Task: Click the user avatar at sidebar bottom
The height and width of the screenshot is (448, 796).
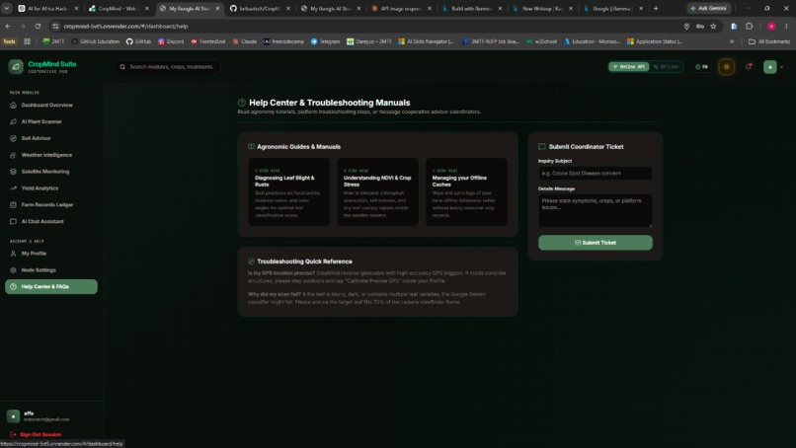Action: click(13, 416)
